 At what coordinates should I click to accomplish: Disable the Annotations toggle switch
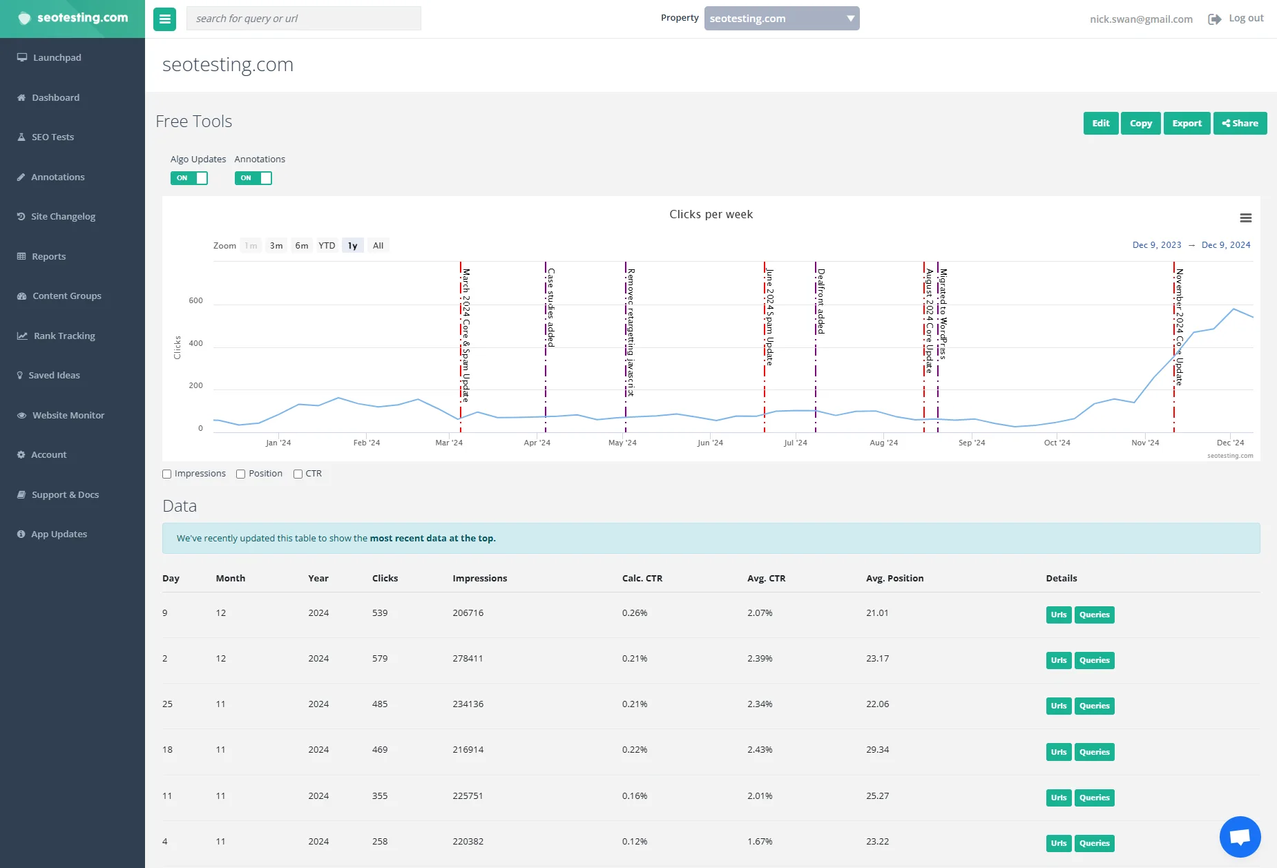click(x=253, y=178)
